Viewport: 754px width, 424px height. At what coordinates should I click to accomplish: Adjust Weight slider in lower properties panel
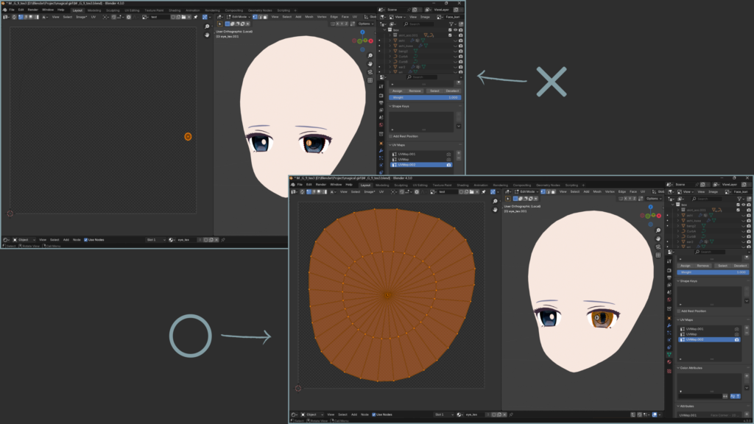[713, 272]
